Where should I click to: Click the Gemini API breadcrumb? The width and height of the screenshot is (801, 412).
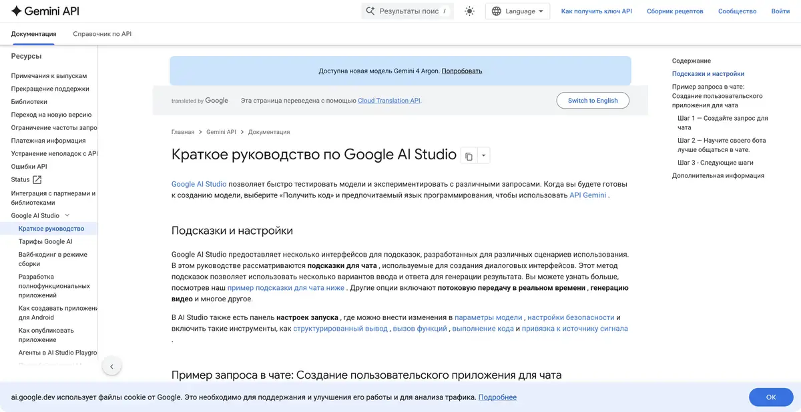[221, 132]
